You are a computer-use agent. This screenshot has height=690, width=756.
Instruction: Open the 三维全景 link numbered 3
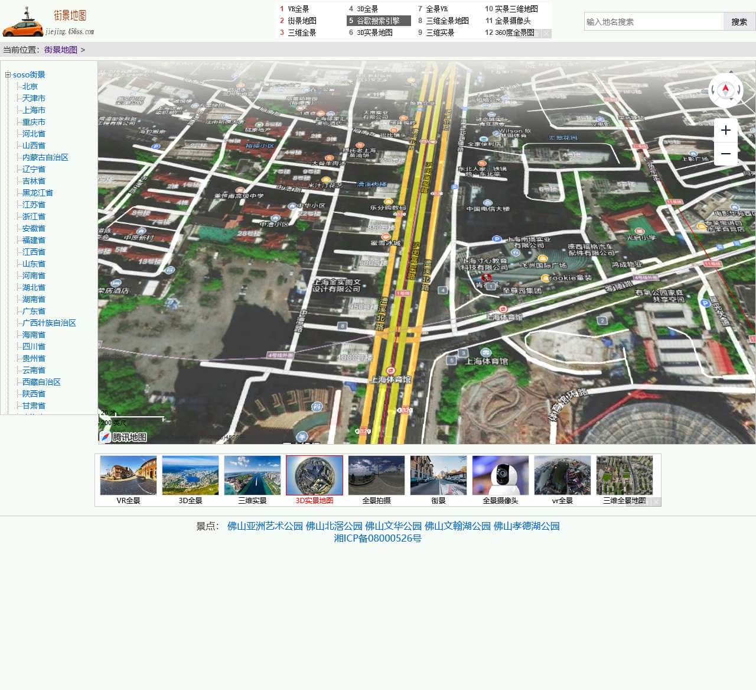click(x=302, y=33)
